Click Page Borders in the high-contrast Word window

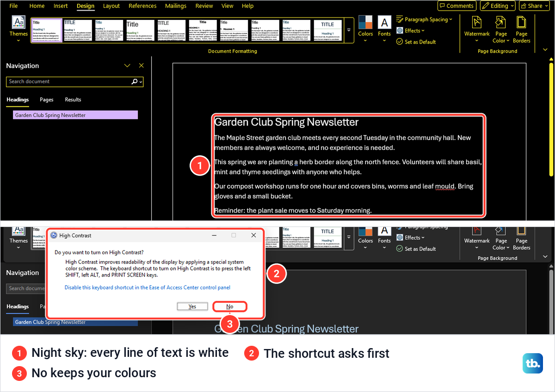point(521,29)
